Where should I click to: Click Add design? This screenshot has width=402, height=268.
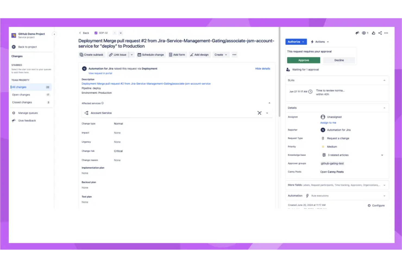tap(199, 55)
